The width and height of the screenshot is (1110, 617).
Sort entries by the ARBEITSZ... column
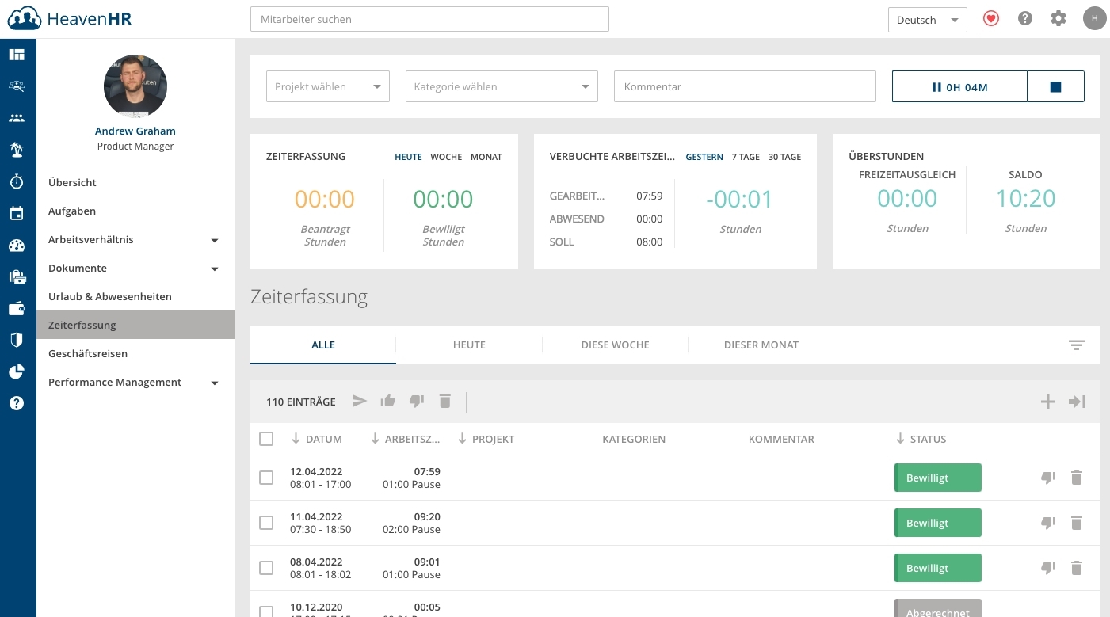[406, 439]
